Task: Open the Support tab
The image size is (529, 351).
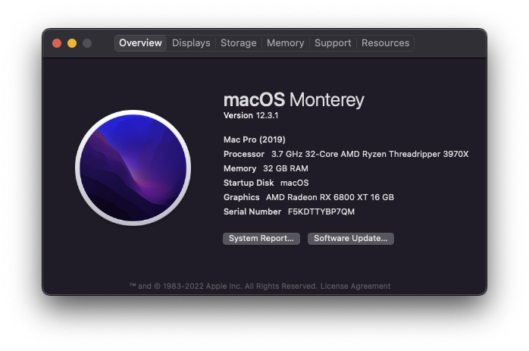Action: tap(333, 43)
